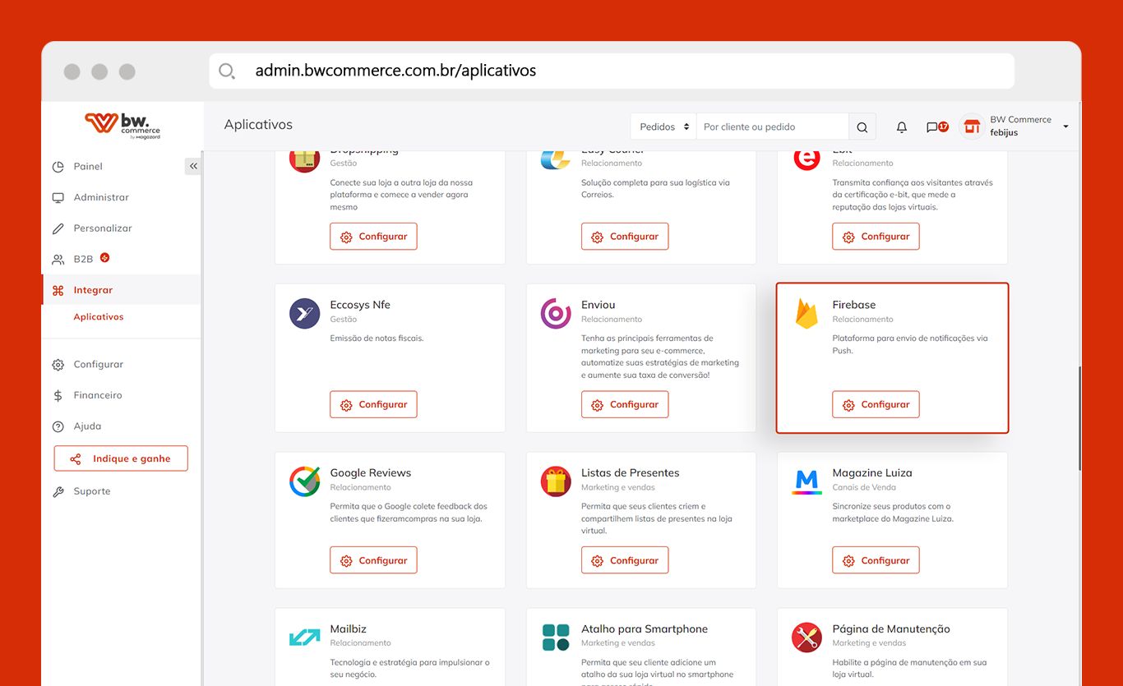Image resolution: width=1123 pixels, height=686 pixels.
Task: Click the Eccosys Nfe card title
Action: [x=360, y=305]
